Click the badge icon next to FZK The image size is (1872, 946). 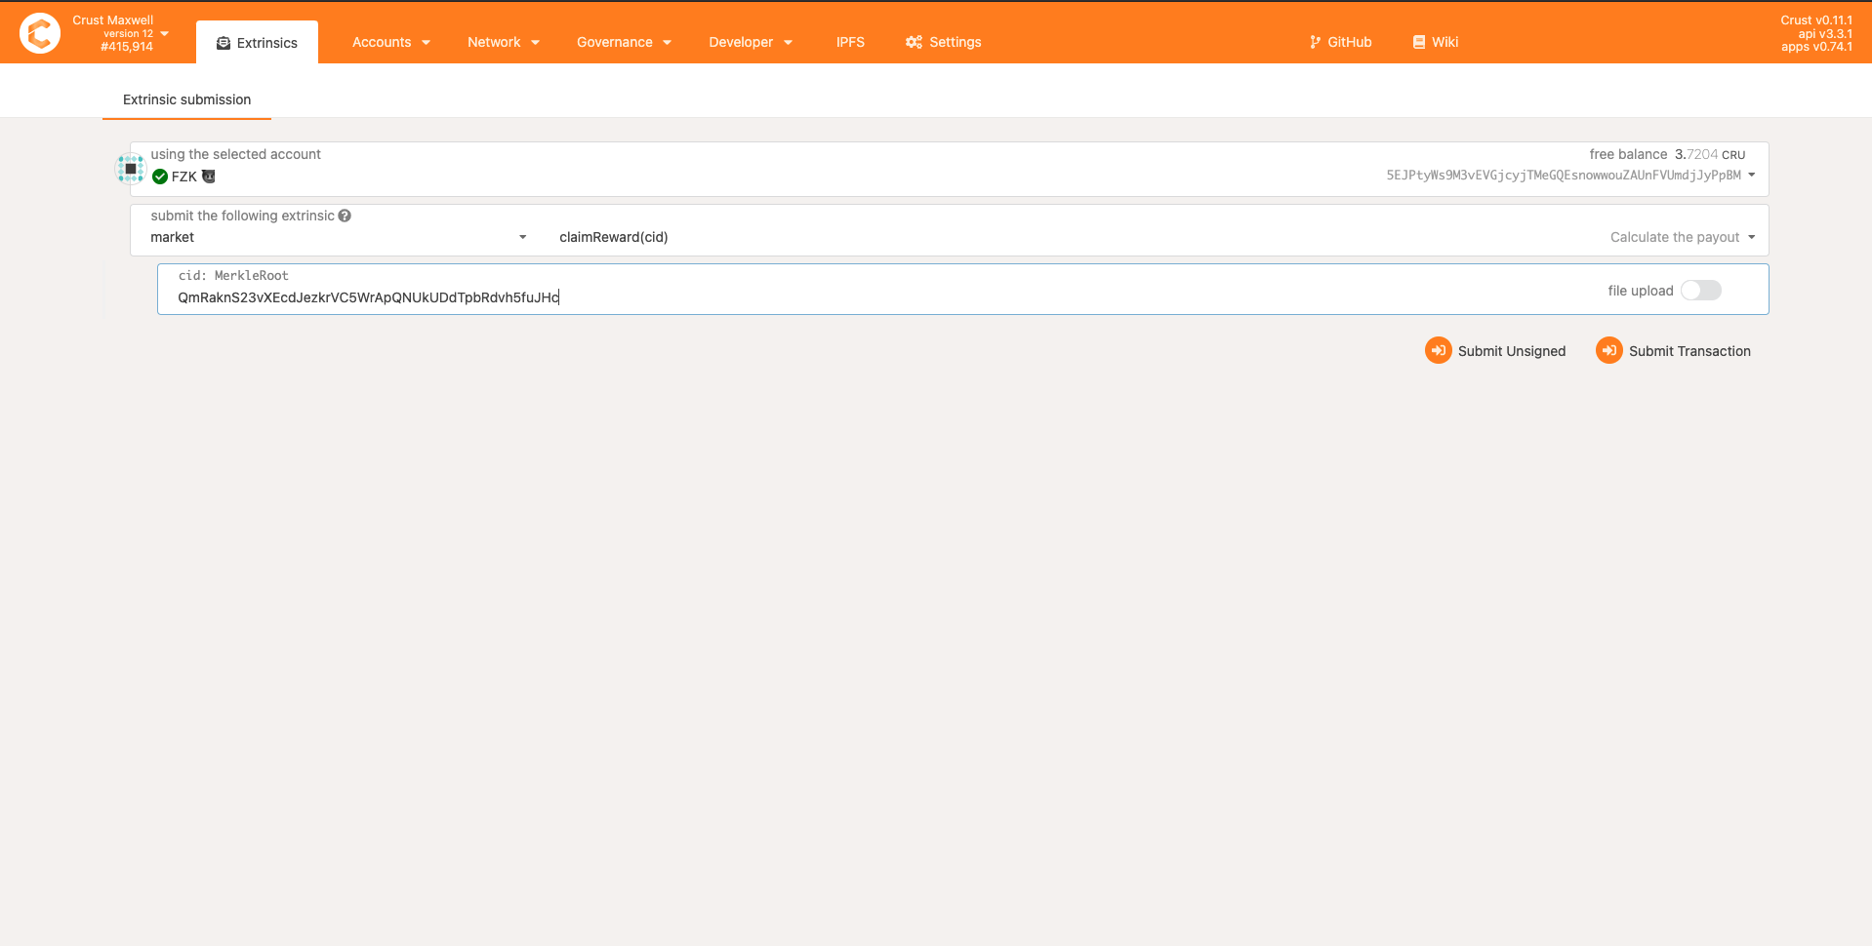point(208,177)
